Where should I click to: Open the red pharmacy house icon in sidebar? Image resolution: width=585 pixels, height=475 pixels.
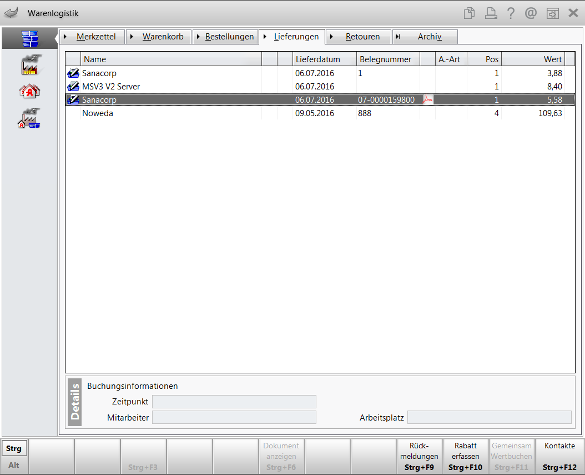pyautogui.click(x=30, y=91)
